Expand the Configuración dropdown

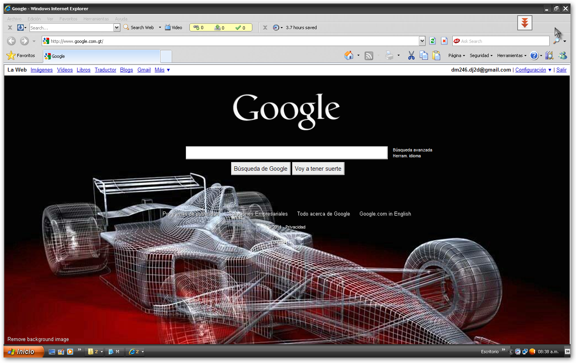click(533, 70)
